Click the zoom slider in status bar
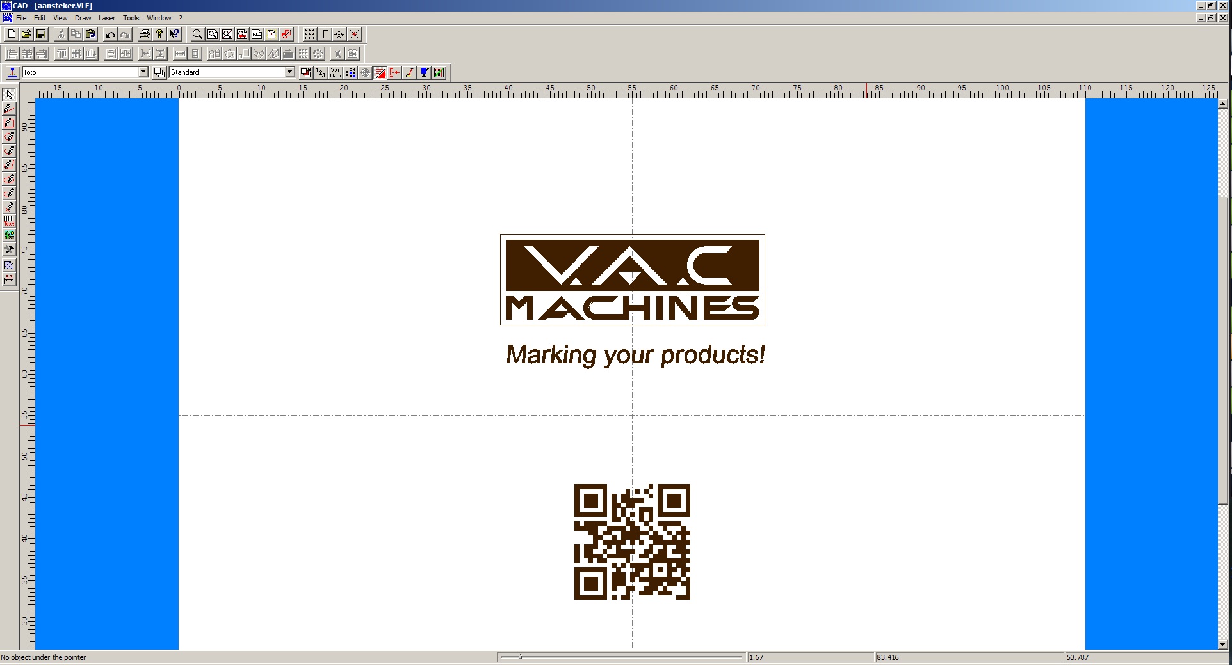Image resolution: width=1232 pixels, height=665 pixels. pos(621,657)
